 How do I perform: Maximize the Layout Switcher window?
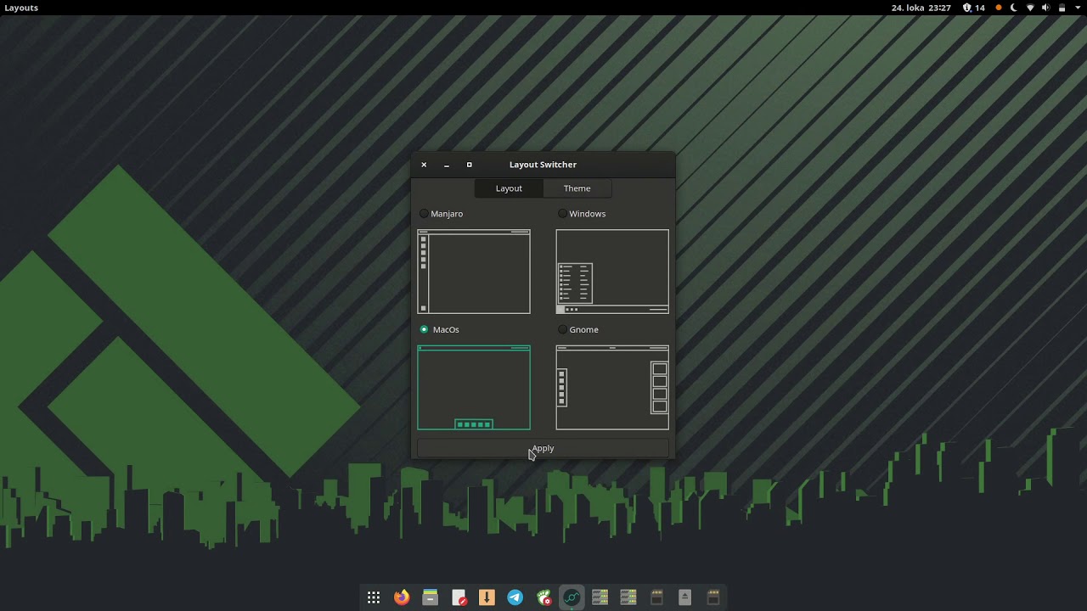(x=469, y=165)
